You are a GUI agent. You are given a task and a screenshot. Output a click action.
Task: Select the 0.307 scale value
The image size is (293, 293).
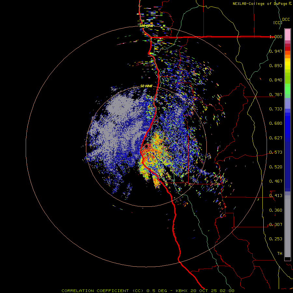(x=276, y=225)
